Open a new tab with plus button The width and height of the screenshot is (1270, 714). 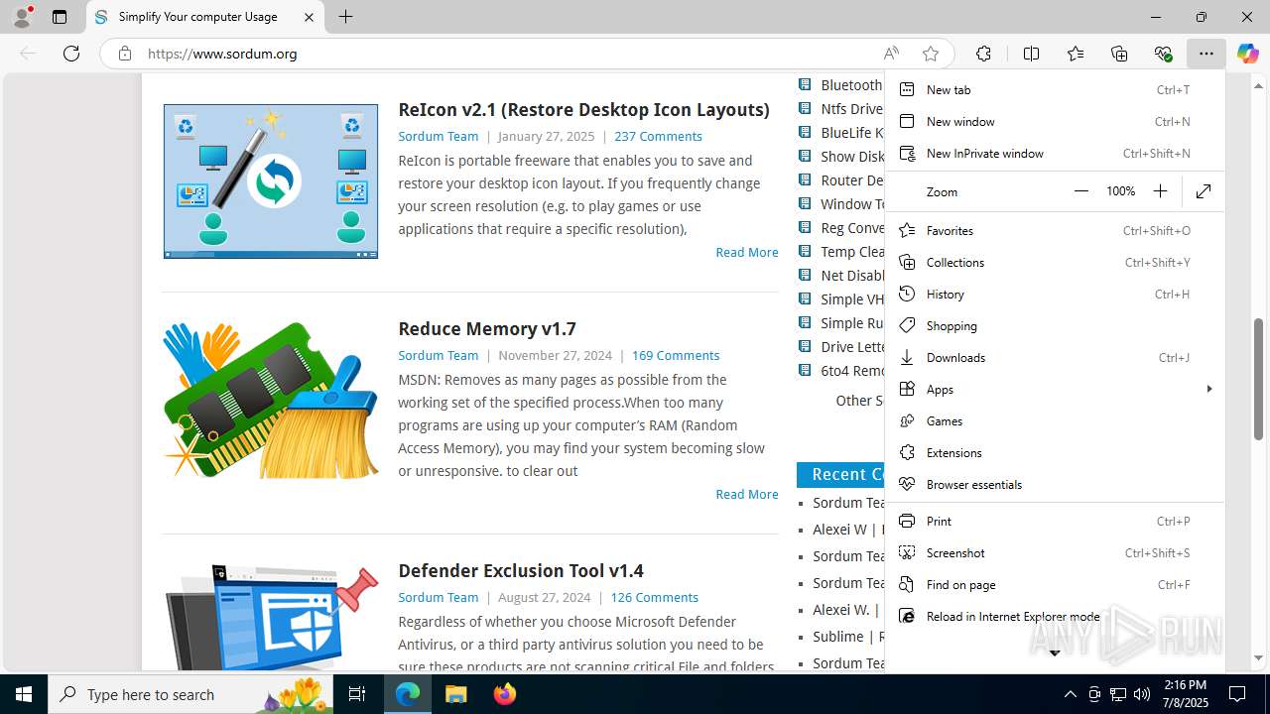345,17
